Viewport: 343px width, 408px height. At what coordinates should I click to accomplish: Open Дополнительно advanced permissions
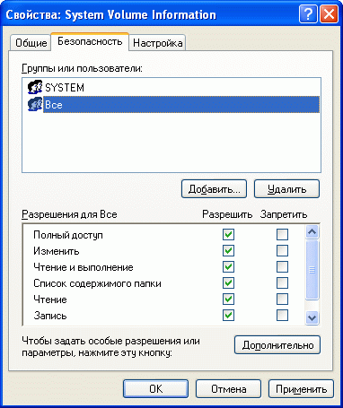(277, 345)
